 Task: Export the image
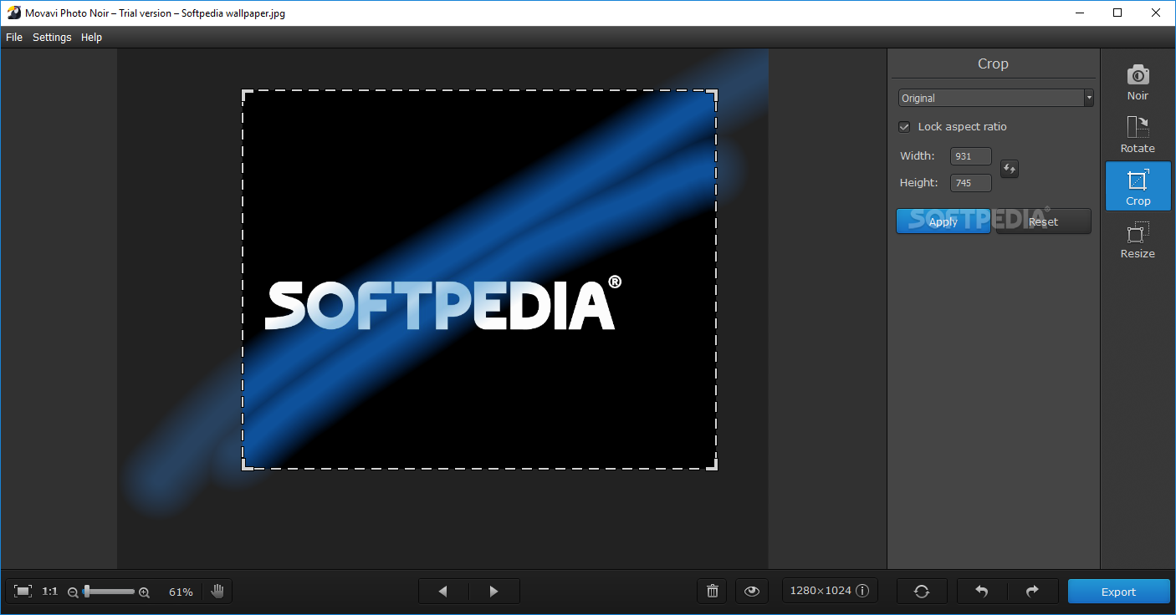coord(1118,592)
